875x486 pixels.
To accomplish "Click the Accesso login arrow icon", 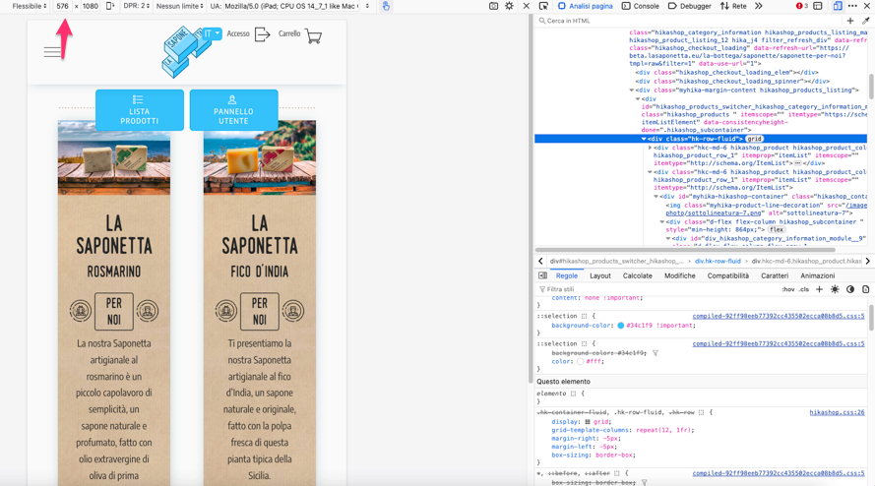I will pyautogui.click(x=262, y=35).
